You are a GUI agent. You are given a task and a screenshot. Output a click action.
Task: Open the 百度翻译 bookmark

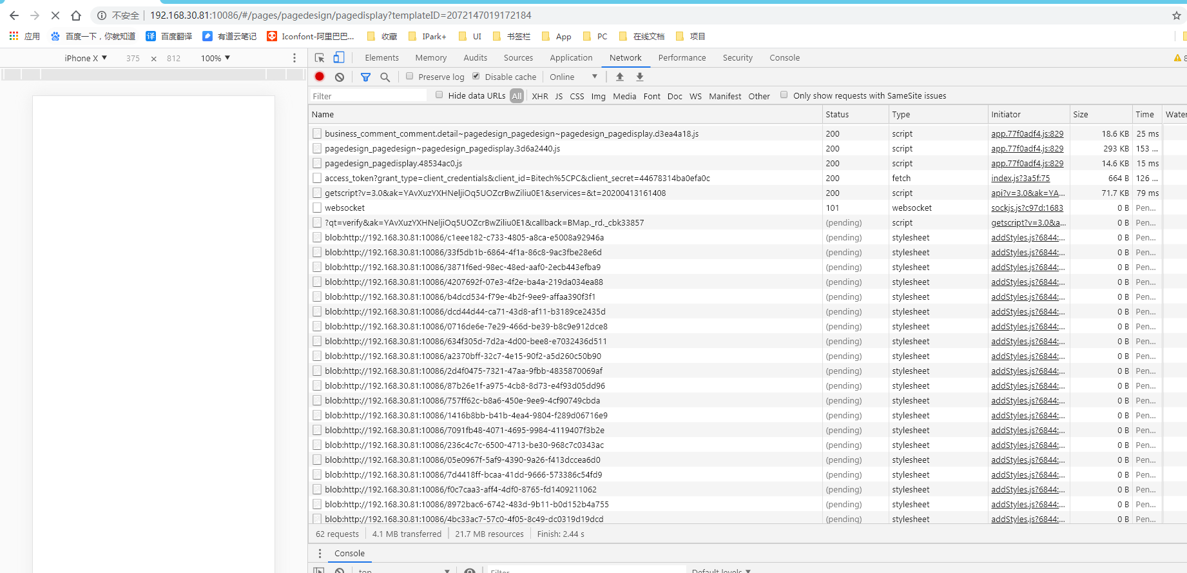[x=169, y=37]
